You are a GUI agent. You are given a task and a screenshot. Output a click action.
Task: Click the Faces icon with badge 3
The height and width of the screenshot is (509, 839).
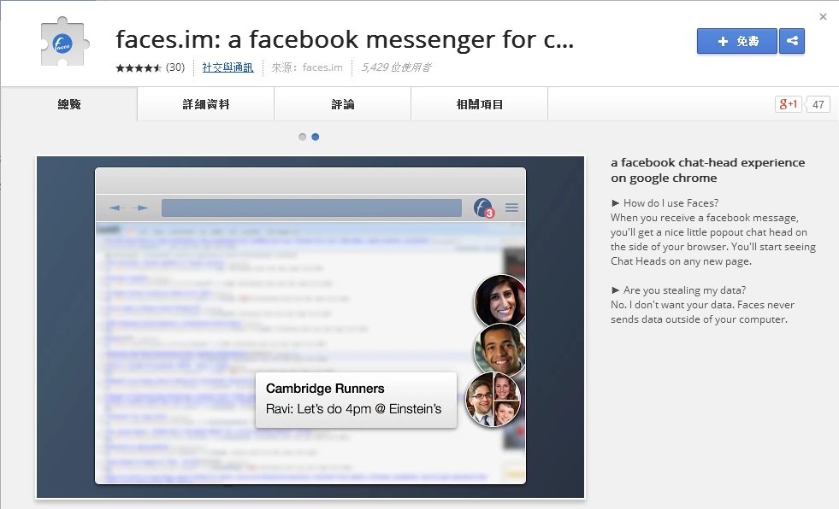[x=484, y=208]
